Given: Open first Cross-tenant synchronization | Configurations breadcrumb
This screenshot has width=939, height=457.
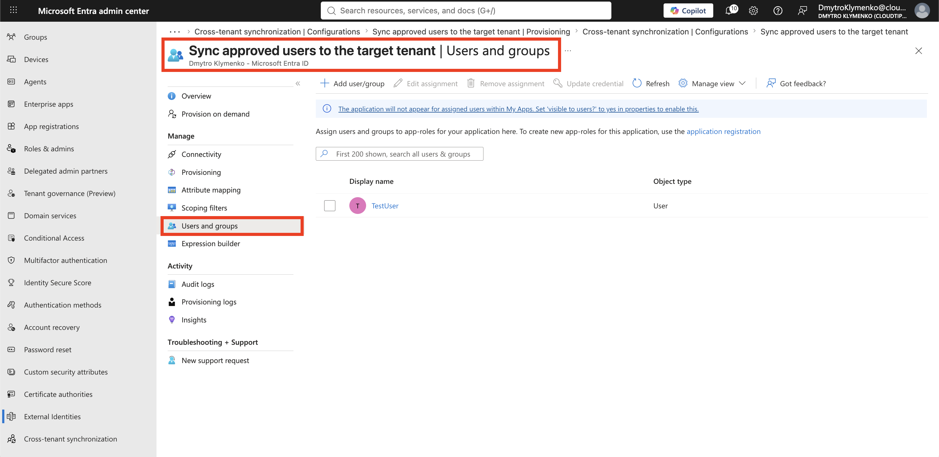Looking at the screenshot, I should coord(277,32).
